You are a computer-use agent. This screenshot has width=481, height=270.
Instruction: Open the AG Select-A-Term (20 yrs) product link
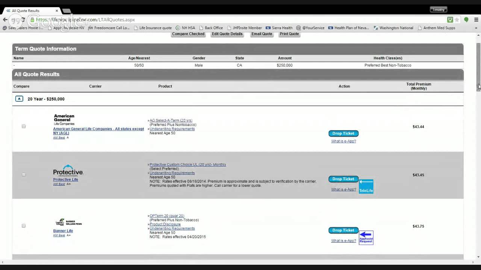click(x=171, y=121)
